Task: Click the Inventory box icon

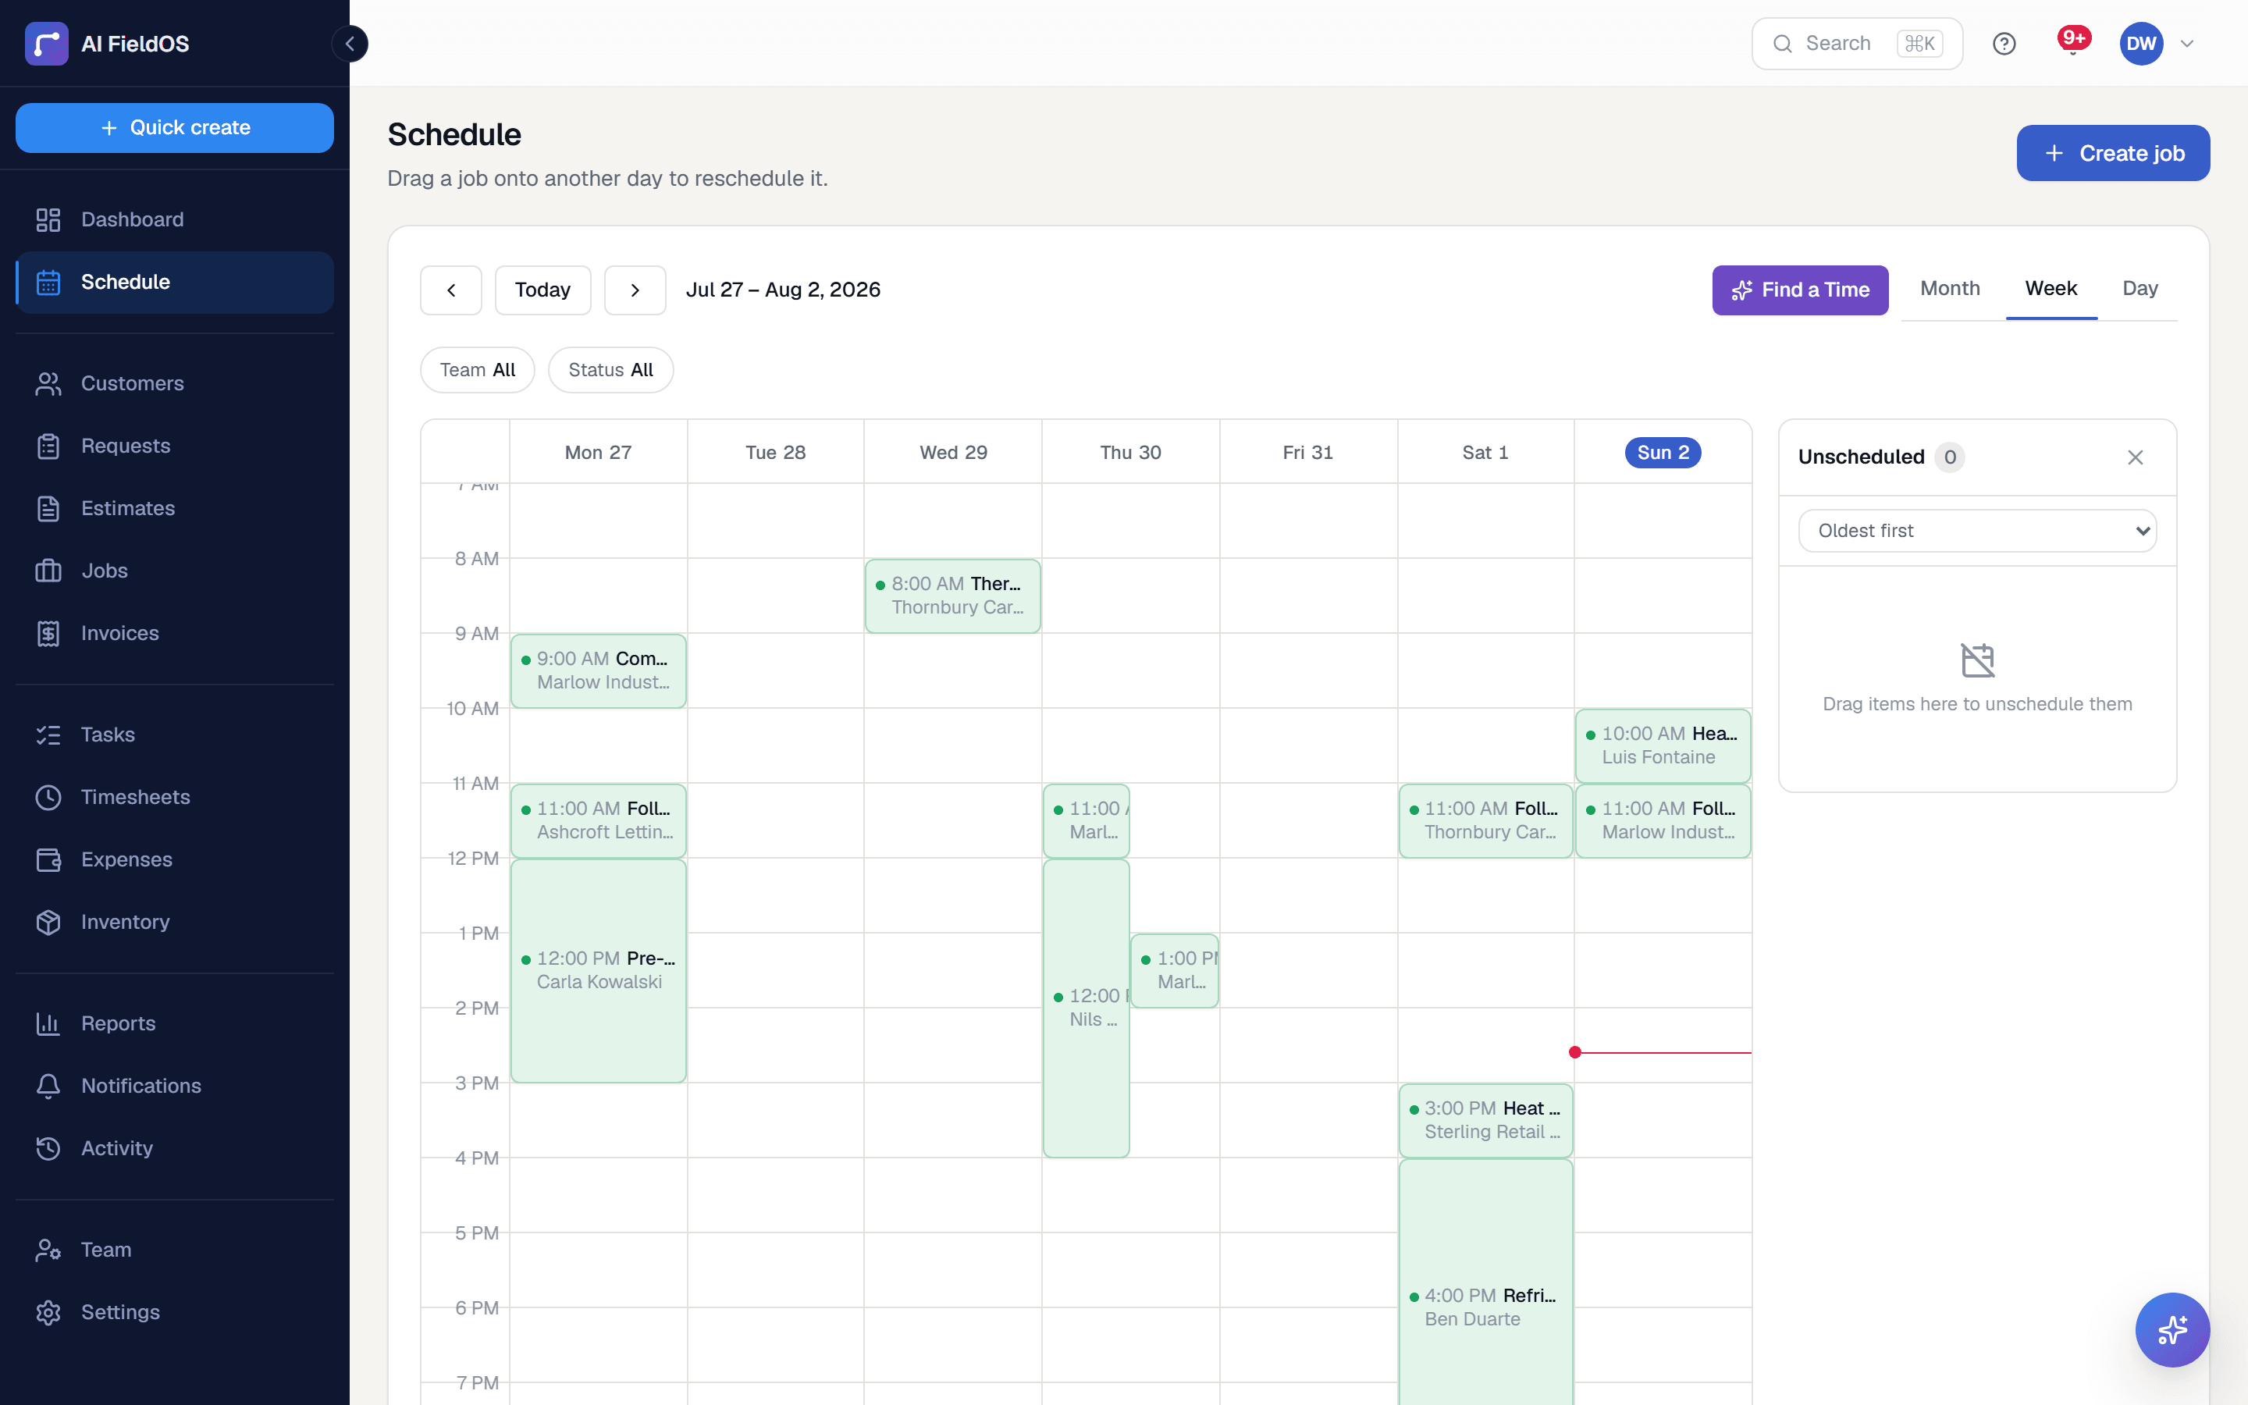Action: click(48, 922)
